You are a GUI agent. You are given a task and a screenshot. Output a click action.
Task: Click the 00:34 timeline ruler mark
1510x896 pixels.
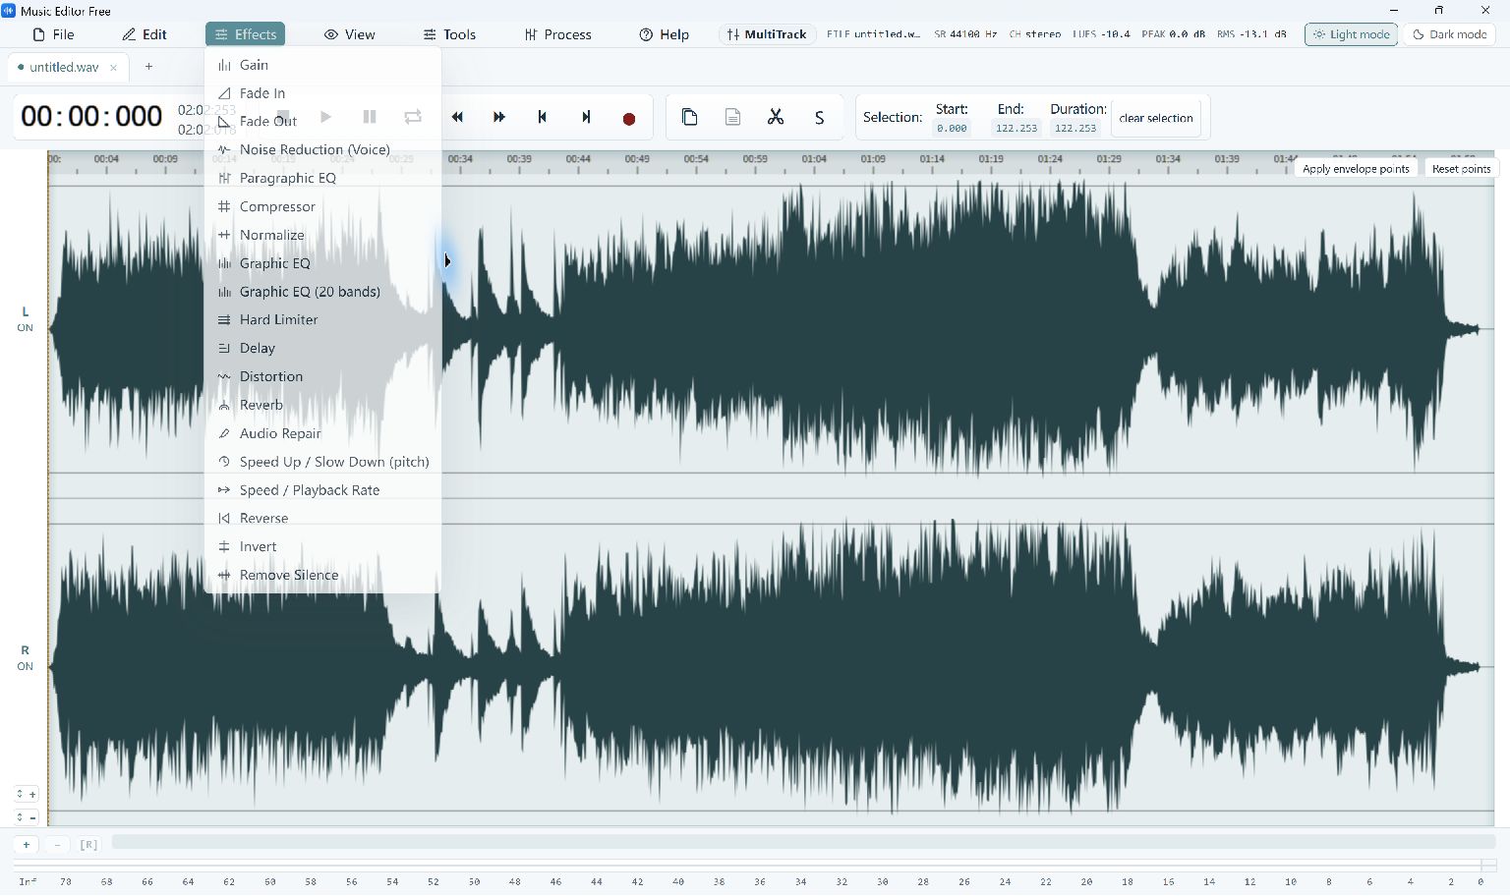(x=460, y=158)
